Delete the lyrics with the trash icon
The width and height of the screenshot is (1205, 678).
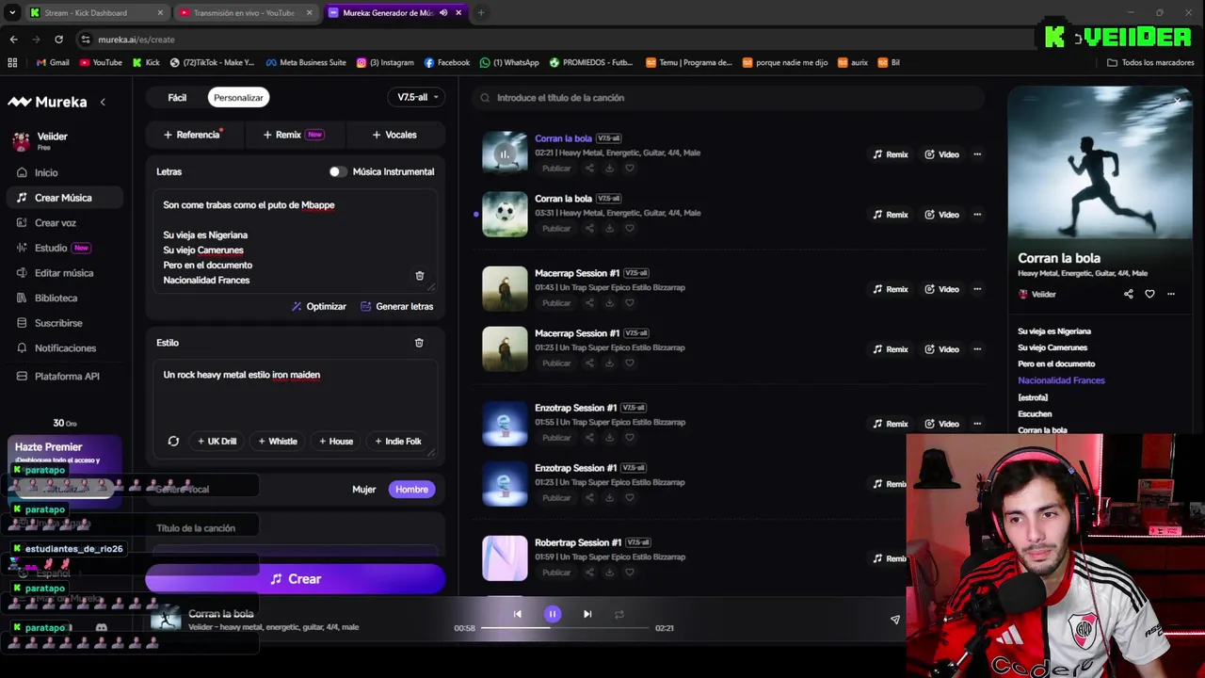pos(420,276)
